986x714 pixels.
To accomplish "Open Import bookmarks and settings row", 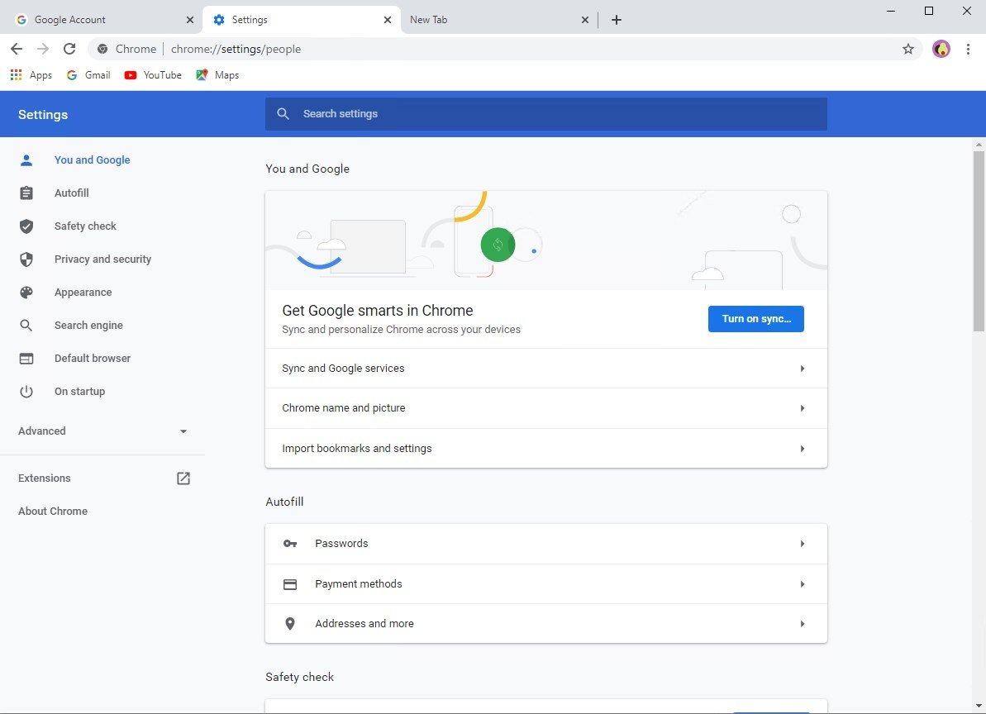I will coord(545,448).
